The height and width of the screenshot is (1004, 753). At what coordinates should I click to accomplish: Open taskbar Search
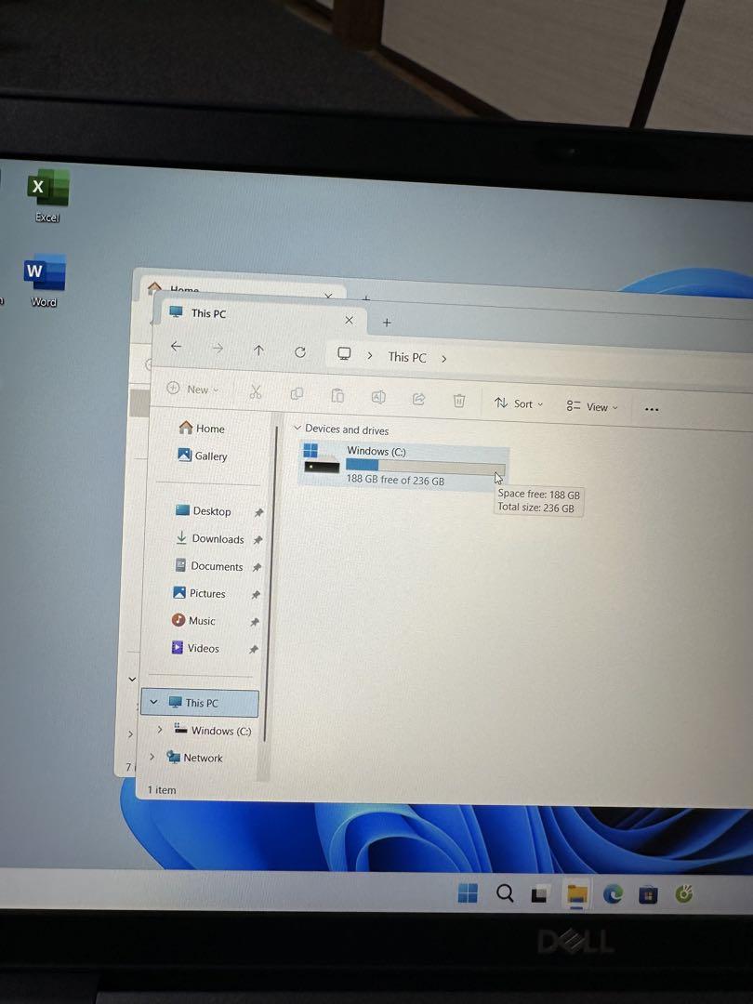pos(505,893)
